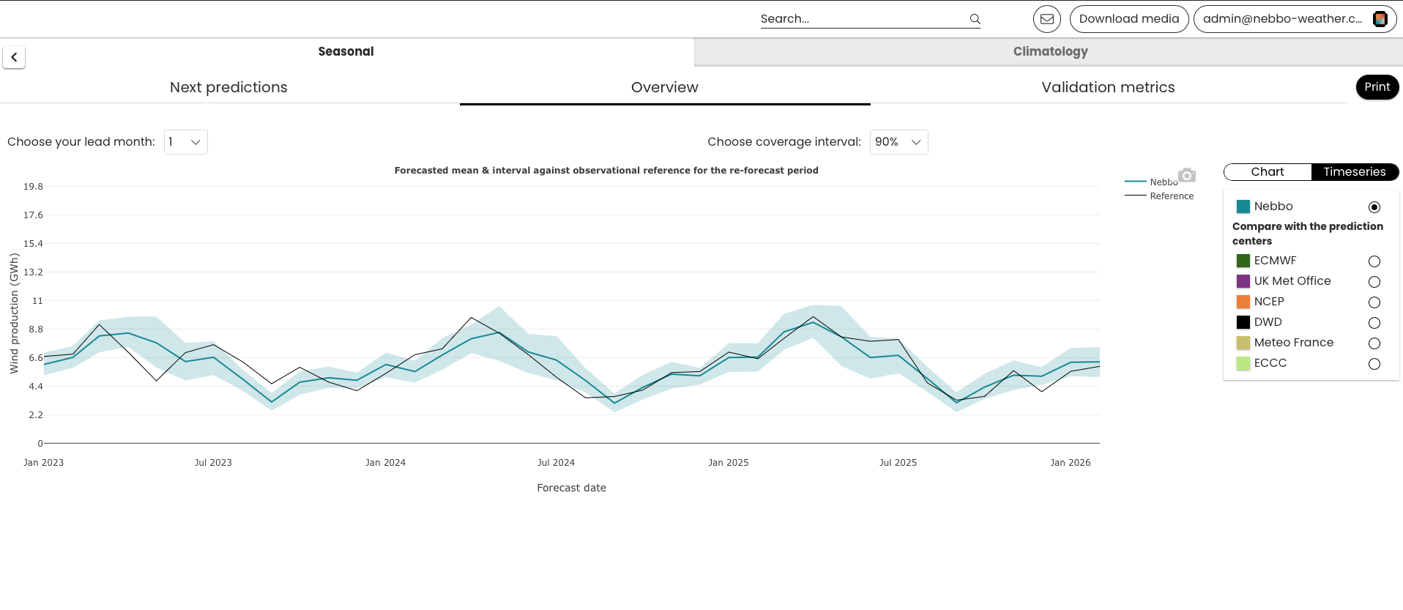1403x610 pixels.
Task: Click the camera snapshot icon on chart
Action: [x=1187, y=175]
